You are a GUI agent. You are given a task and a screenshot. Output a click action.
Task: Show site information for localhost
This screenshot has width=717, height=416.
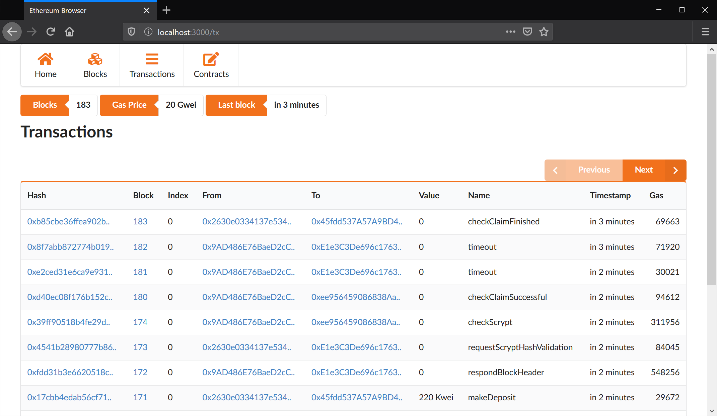coord(148,32)
